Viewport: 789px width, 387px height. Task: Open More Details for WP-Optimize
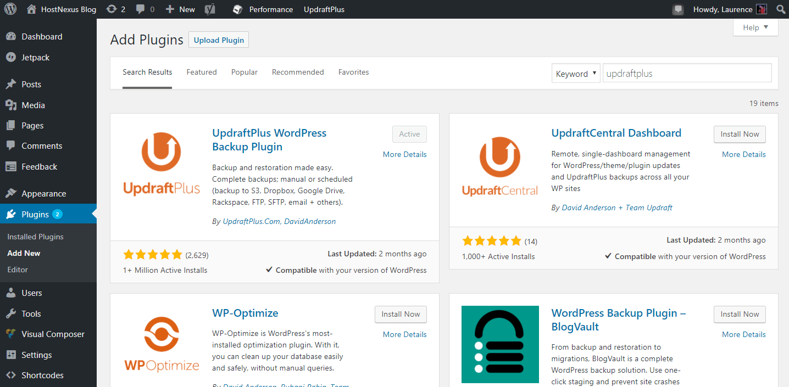click(x=405, y=334)
